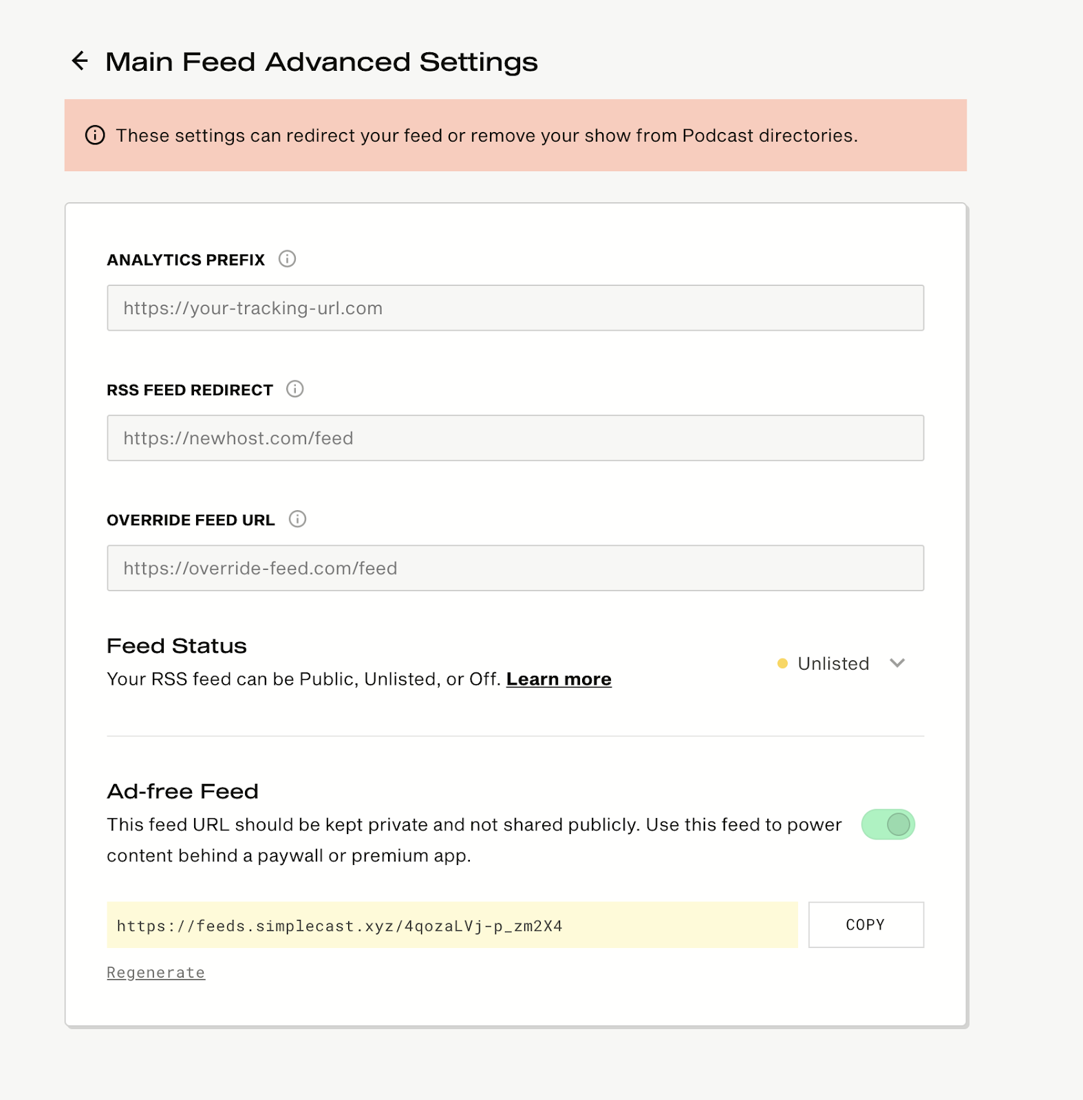Click the Main Feed Advanced Settings title

coord(321,62)
